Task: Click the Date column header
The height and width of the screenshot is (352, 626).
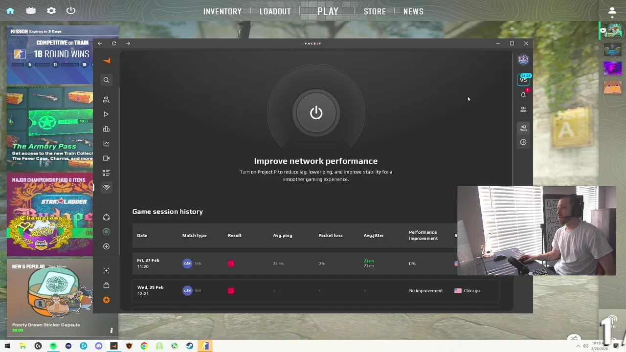Action: pos(142,236)
